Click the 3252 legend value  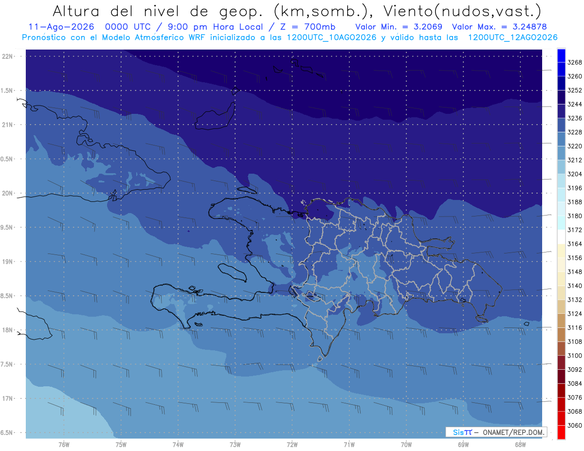pyautogui.click(x=575, y=90)
